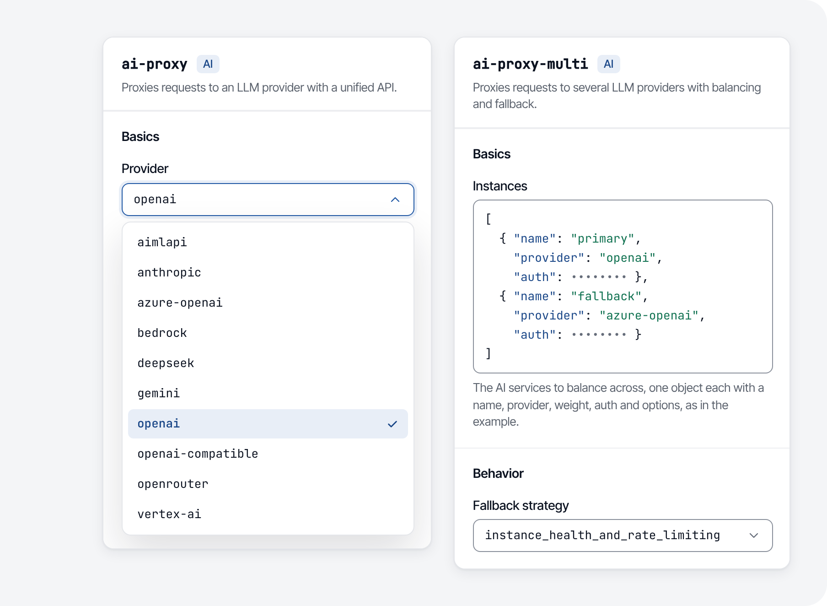This screenshot has width=827, height=606.
Task: Choose deepseek from the dropdown list
Action: tap(268, 363)
